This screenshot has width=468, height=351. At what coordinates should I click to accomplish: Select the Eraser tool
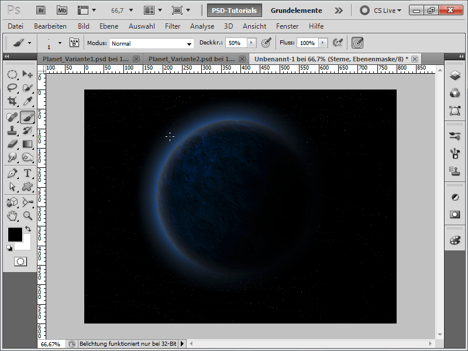[12, 144]
